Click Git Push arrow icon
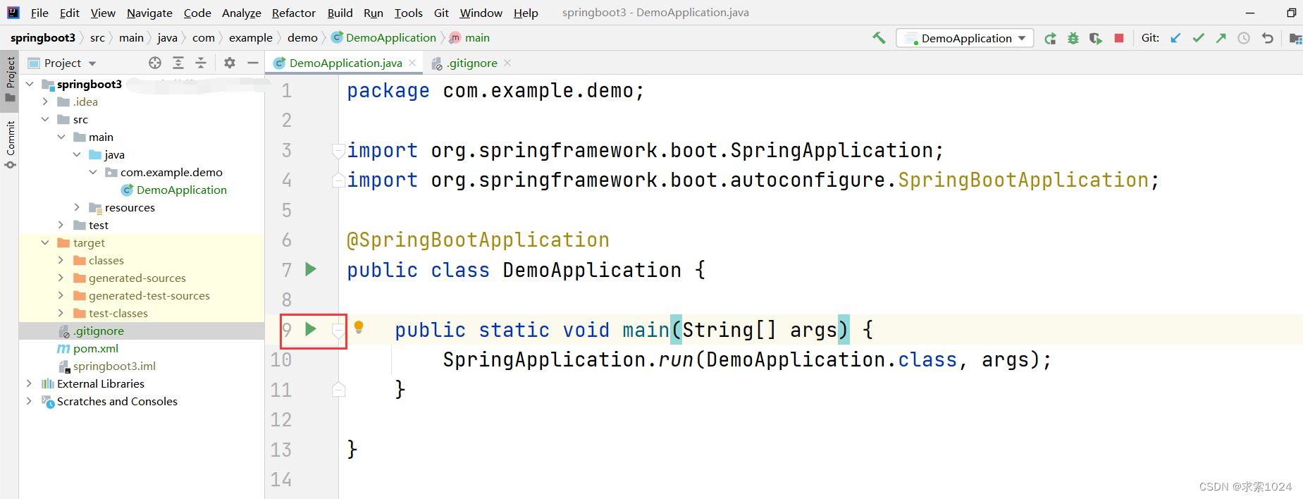 tap(1221, 38)
